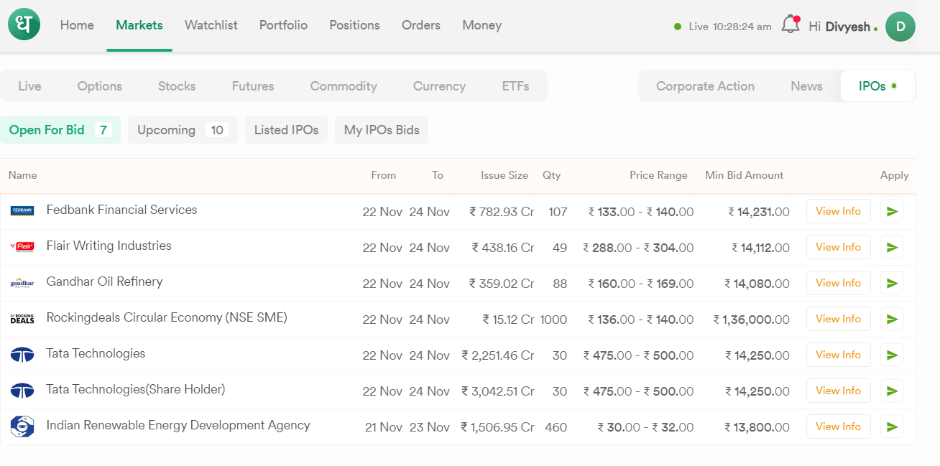This screenshot has width=940, height=466.
Task: Open the Money menu
Action: point(481,25)
